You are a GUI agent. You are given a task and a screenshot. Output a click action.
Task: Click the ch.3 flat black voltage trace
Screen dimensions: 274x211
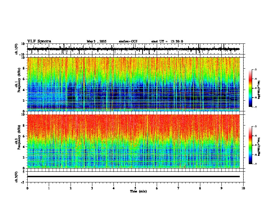pos(134,177)
